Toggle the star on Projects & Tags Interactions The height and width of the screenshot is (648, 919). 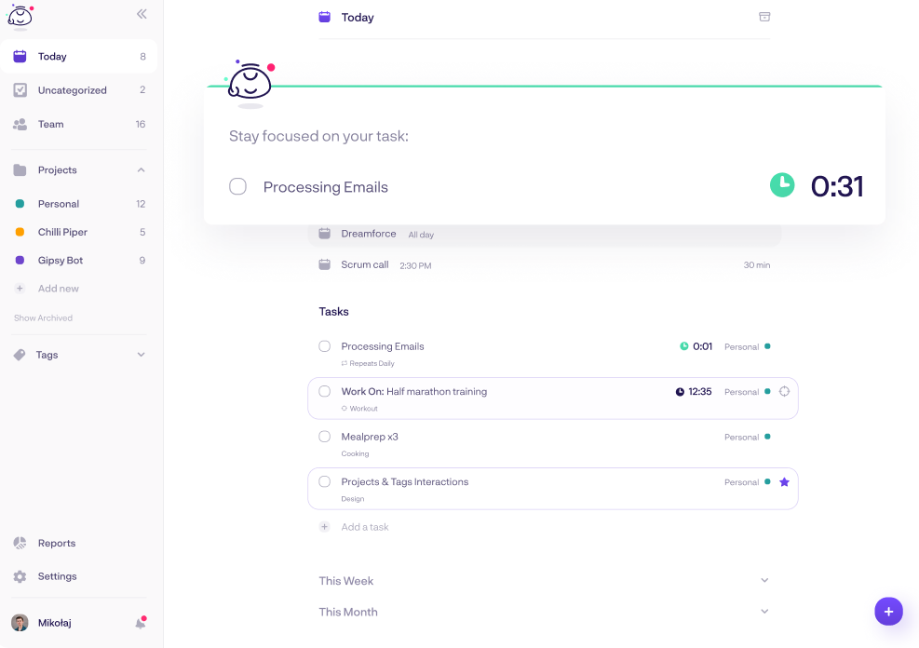coord(784,482)
